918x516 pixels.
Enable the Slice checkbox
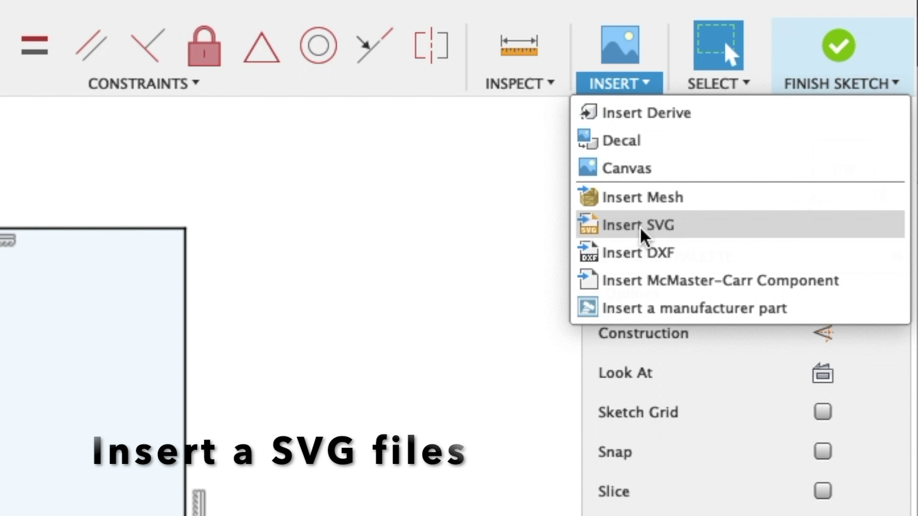click(822, 491)
